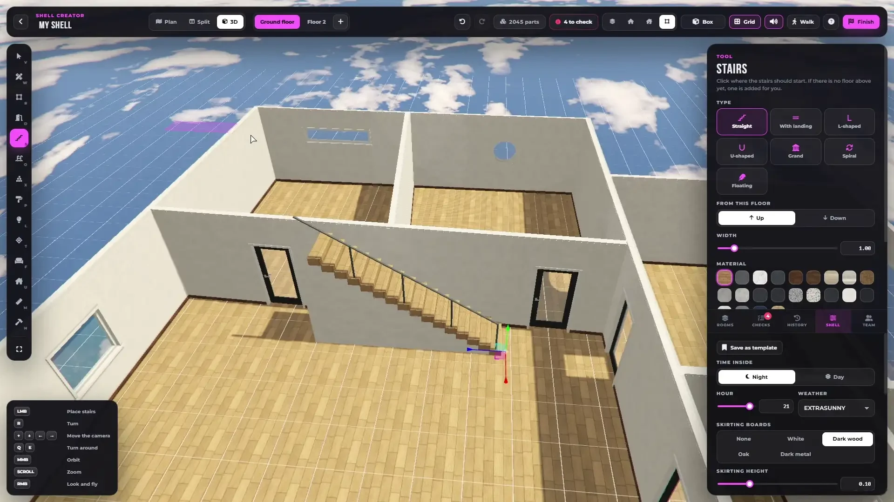Enter Walk mode

(x=803, y=22)
